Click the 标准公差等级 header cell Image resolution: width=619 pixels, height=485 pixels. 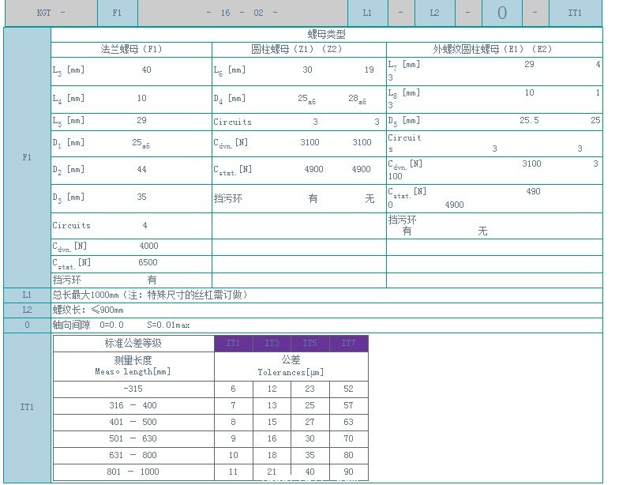pyautogui.click(x=133, y=344)
